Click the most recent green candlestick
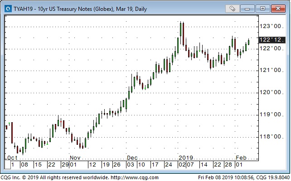Viewport: 291px width, 181px height. coord(248,42)
